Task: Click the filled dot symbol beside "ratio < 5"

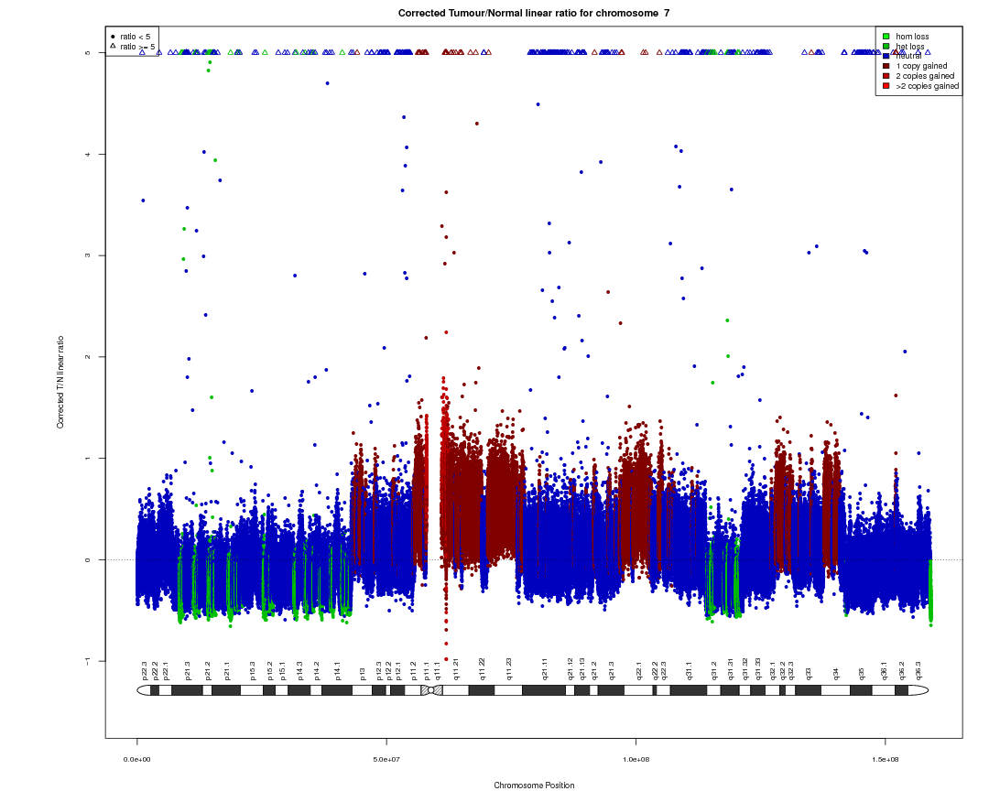Action: click(x=113, y=37)
